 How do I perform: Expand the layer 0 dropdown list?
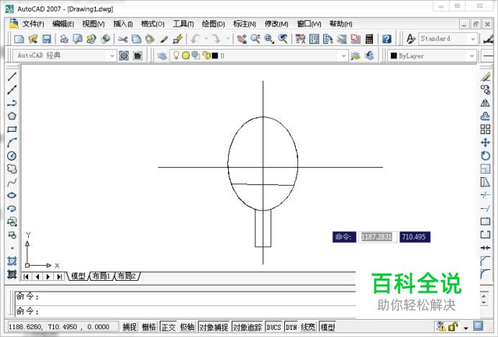[x=343, y=56]
